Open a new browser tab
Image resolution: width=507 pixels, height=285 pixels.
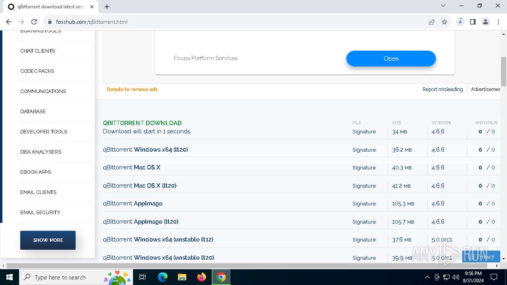pos(107,7)
